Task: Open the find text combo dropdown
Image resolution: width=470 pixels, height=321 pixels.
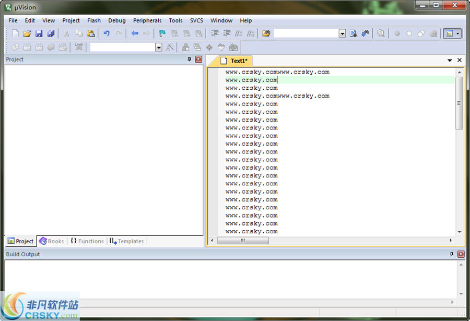Action: pyautogui.click(x=342, y=33)
